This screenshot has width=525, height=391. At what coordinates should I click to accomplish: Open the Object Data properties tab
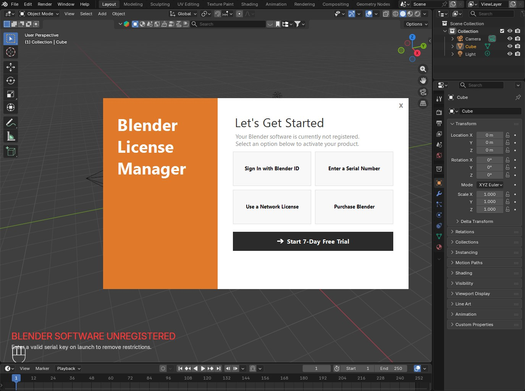(439, 236)
